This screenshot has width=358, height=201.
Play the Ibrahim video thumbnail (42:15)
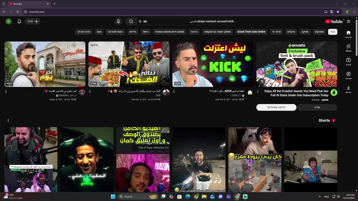pyautogui.click(x=45, y=64)
